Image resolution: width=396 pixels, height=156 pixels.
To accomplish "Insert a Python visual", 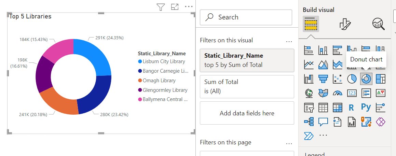I will (x=366, y=107).
